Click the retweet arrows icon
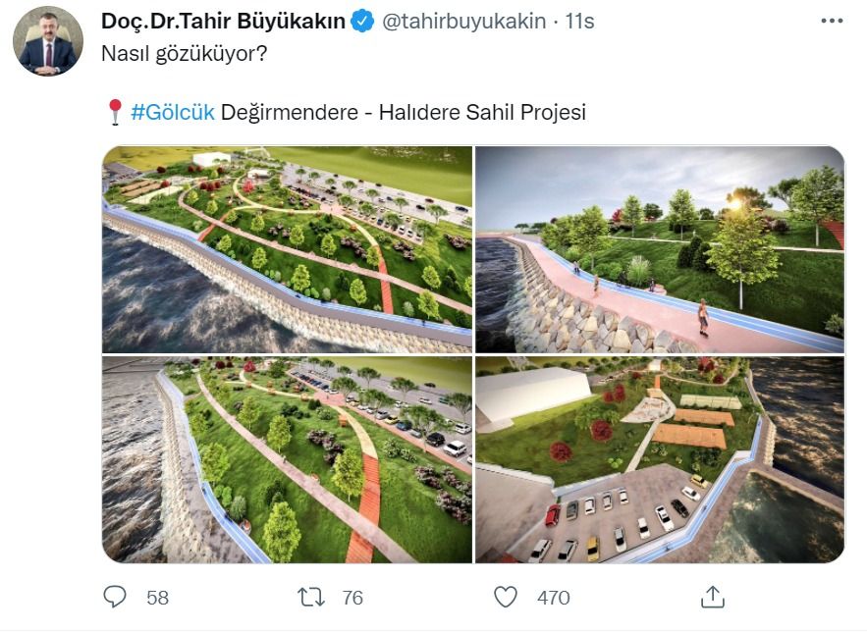The height and width of the screenshot is (633, 867). pyautogui.click(x=311, y=597)
